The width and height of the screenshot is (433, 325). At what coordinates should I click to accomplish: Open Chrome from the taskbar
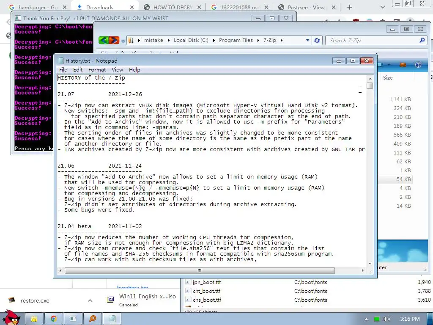click(x=54, y=319)
